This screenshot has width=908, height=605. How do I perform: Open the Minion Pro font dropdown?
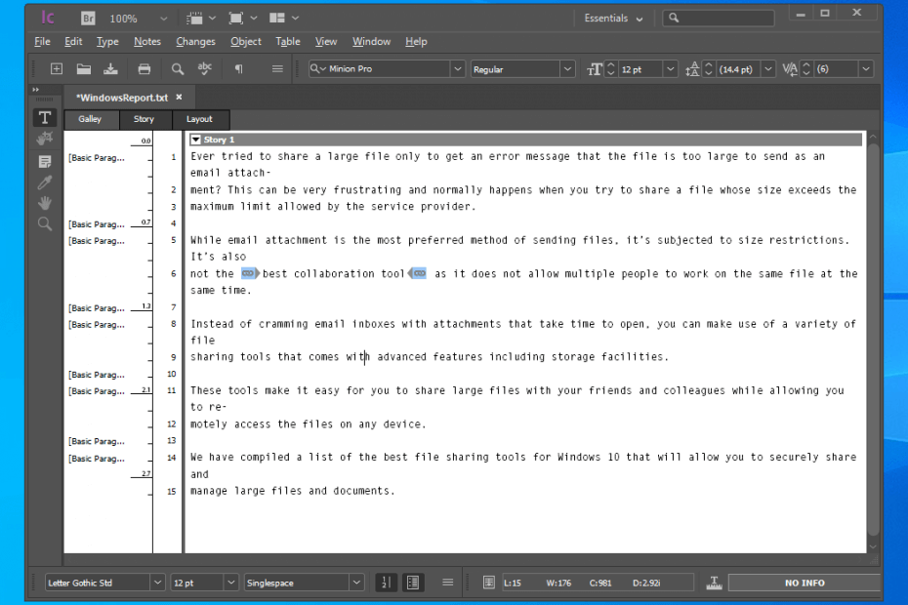coord(458,68)
